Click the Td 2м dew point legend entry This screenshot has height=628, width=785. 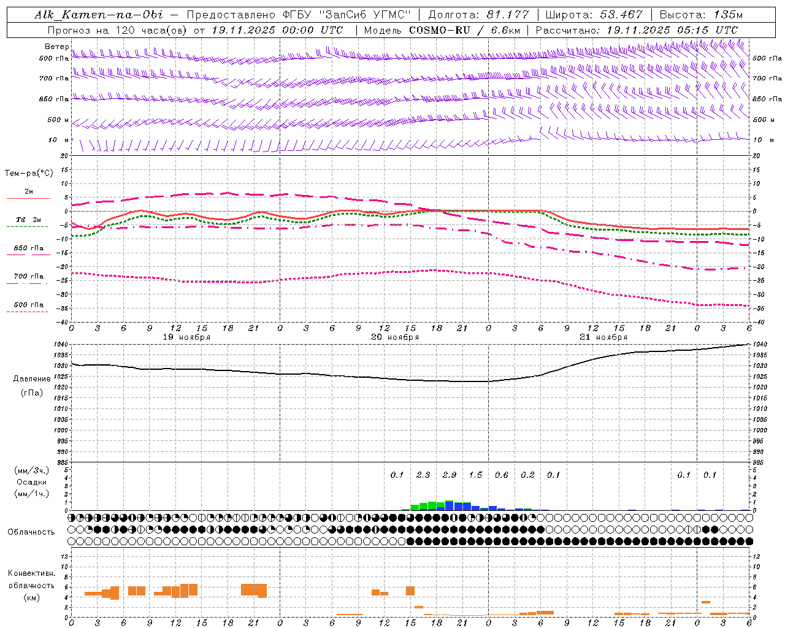point(29,220)
